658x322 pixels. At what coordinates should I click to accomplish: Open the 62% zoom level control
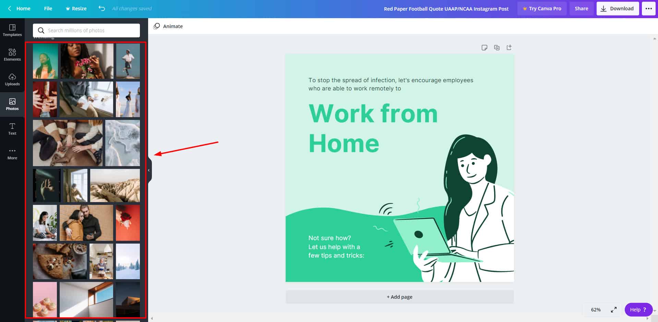(x=596, y=310)
